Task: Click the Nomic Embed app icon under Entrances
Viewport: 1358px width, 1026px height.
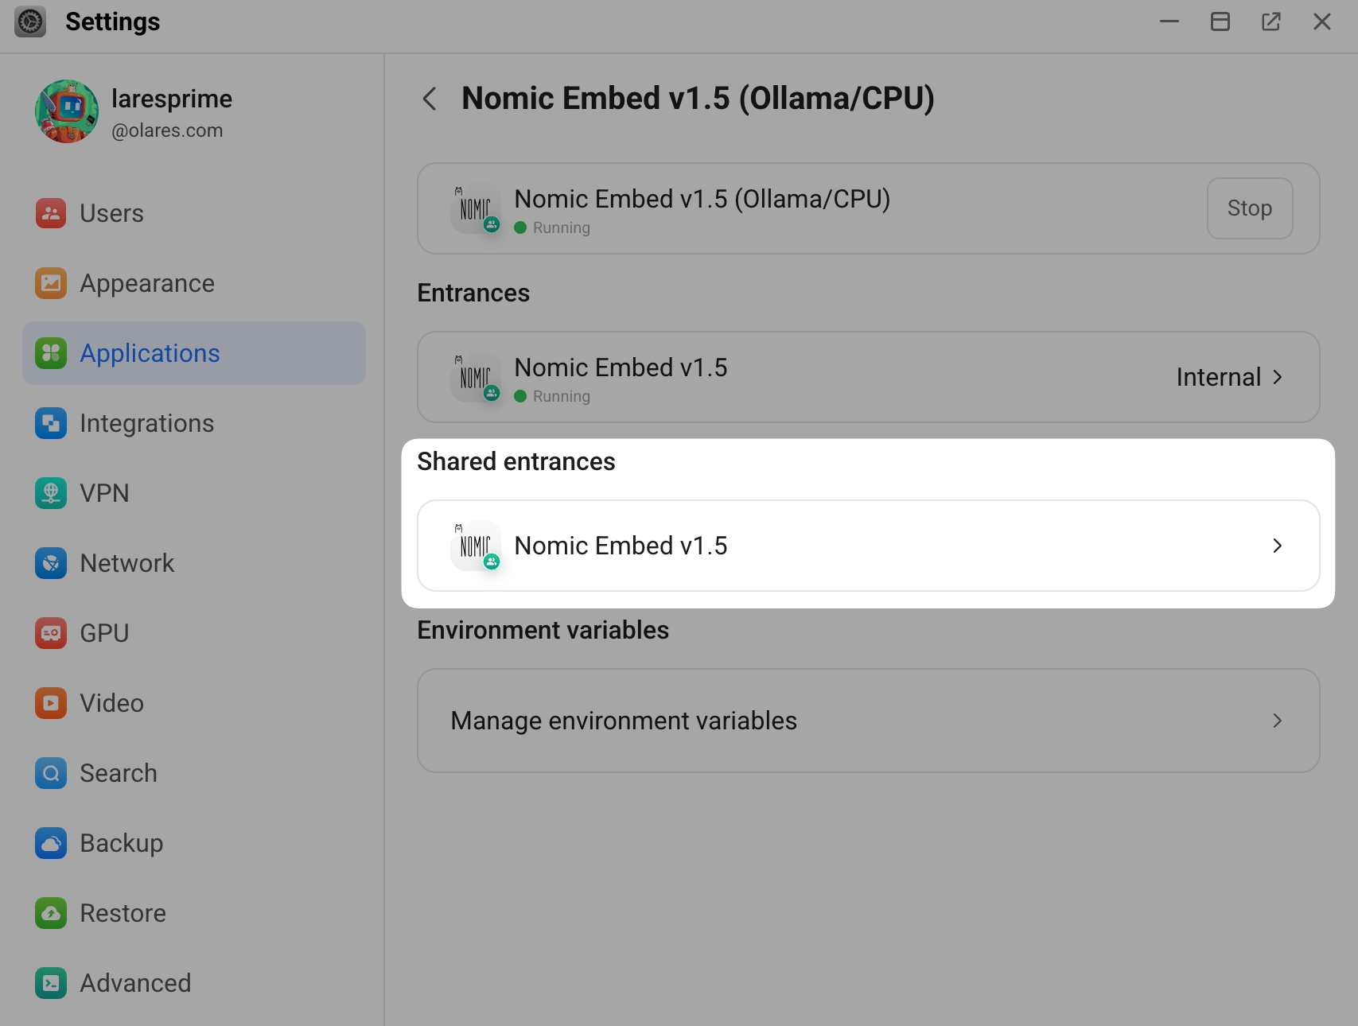Action: [x=475, y=377]
